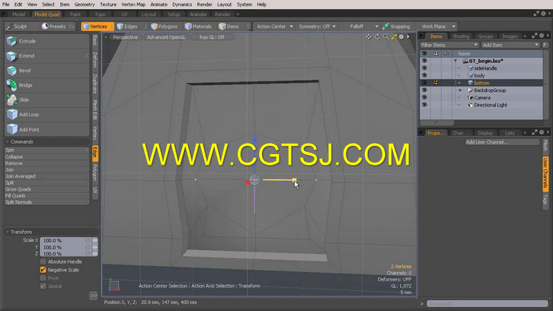Screen dimensions: 553x311
Task: Toggle visibility of body mesh
Action: pyautogui.click(x=424, y=75)
